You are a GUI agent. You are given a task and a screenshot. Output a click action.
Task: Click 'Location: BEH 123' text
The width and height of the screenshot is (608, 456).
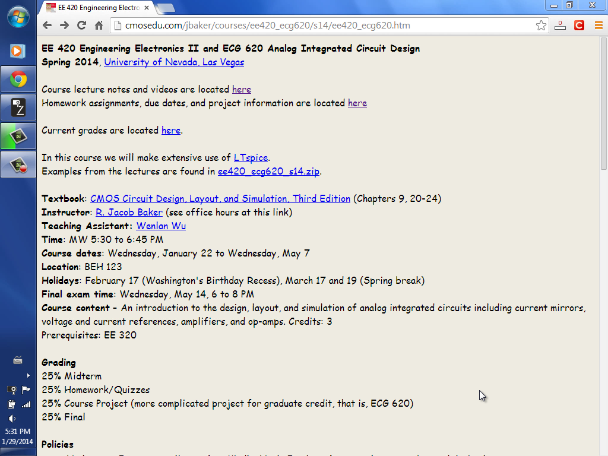click(82, 267)
